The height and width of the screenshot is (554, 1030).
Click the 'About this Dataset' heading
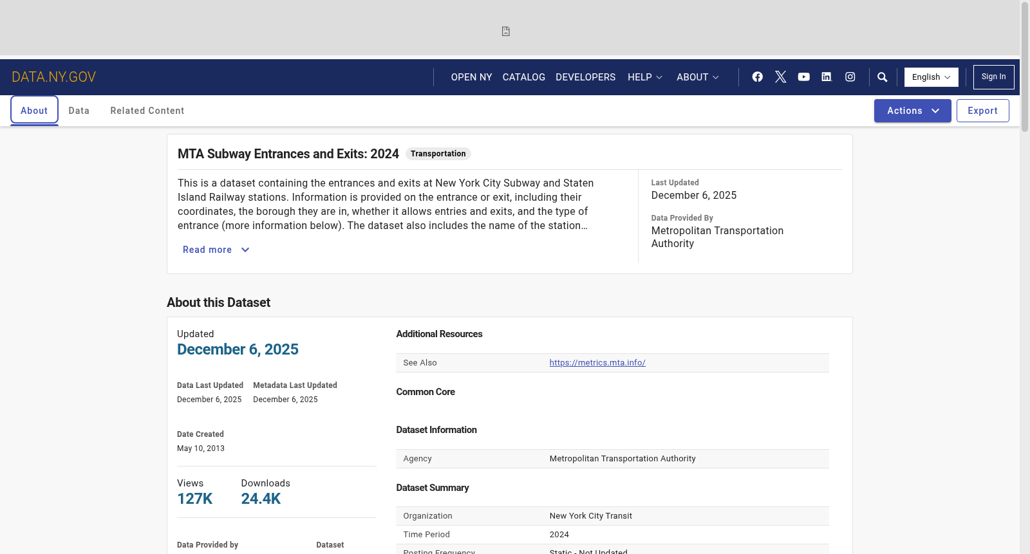point(219,302)
